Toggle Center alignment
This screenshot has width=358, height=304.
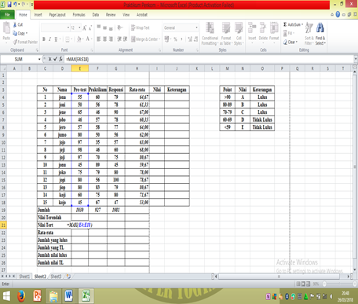(x=104, y=39)
